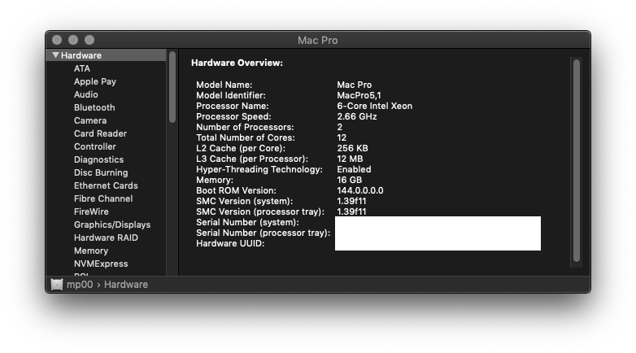Click the Mac Pro window title
Image resolution: width=636 pixels, height=353 pixels.
[318, 40]
